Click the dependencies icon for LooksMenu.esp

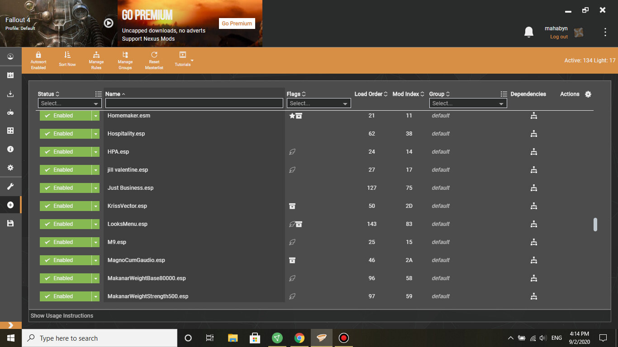click(533, 224)
